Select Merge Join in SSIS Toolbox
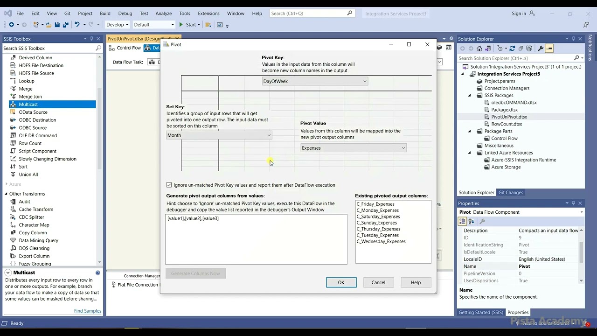The height and width of the screenshot is (336, 597). coord(30,97)
